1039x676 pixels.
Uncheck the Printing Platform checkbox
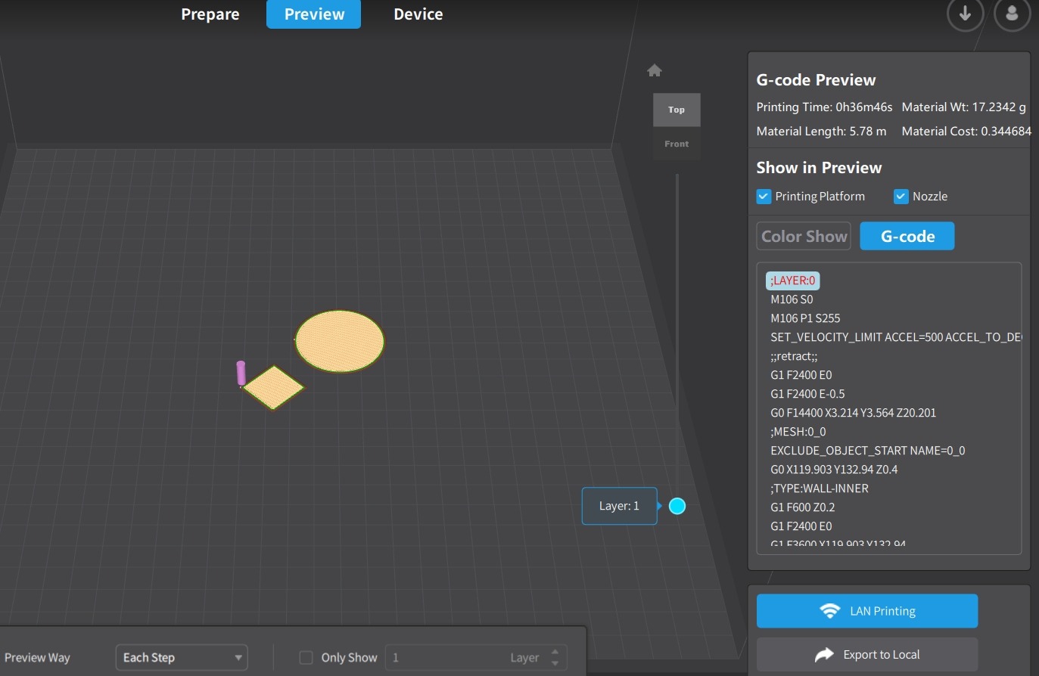pos(764,197)
